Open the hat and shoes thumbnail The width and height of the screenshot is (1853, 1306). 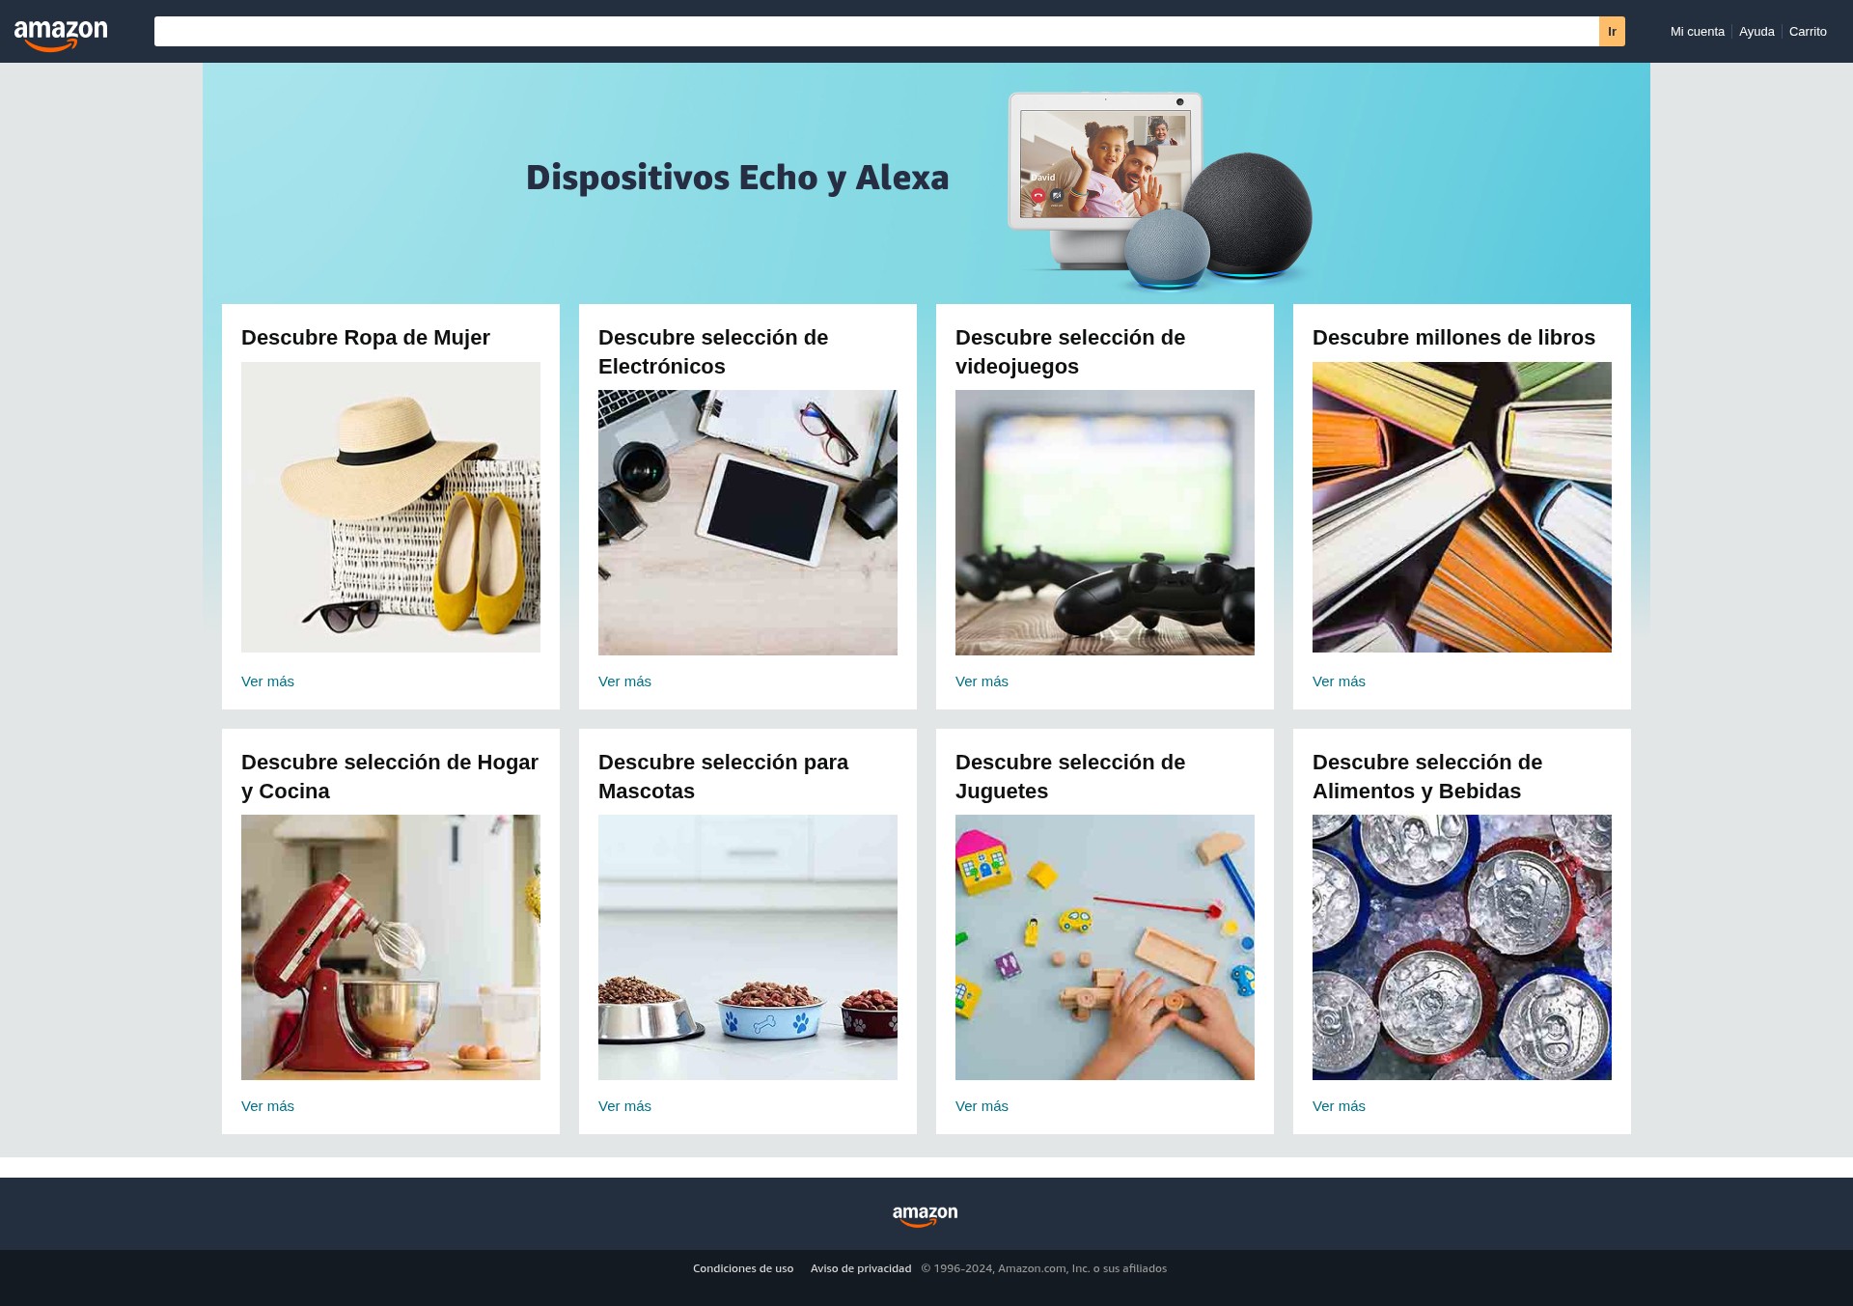[391, 507]
